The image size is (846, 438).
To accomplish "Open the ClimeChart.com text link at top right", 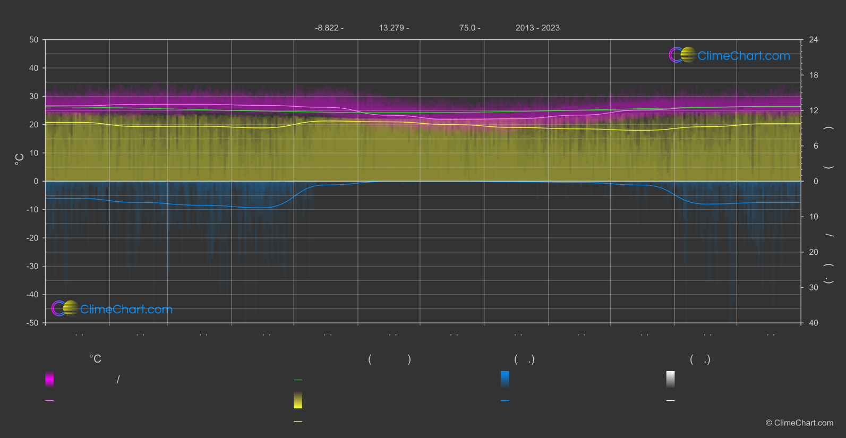I will point(744,56).
